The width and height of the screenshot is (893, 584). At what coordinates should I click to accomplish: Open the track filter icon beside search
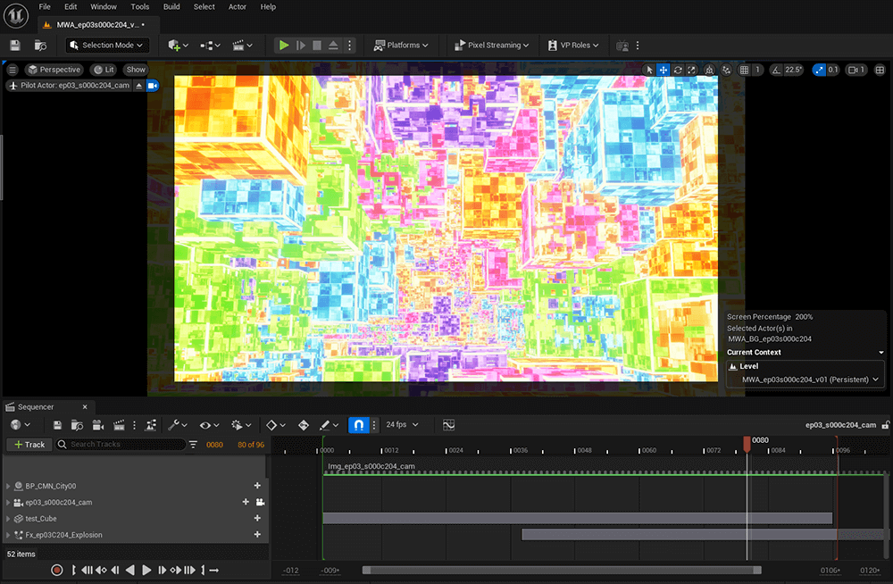click(194, 444)
